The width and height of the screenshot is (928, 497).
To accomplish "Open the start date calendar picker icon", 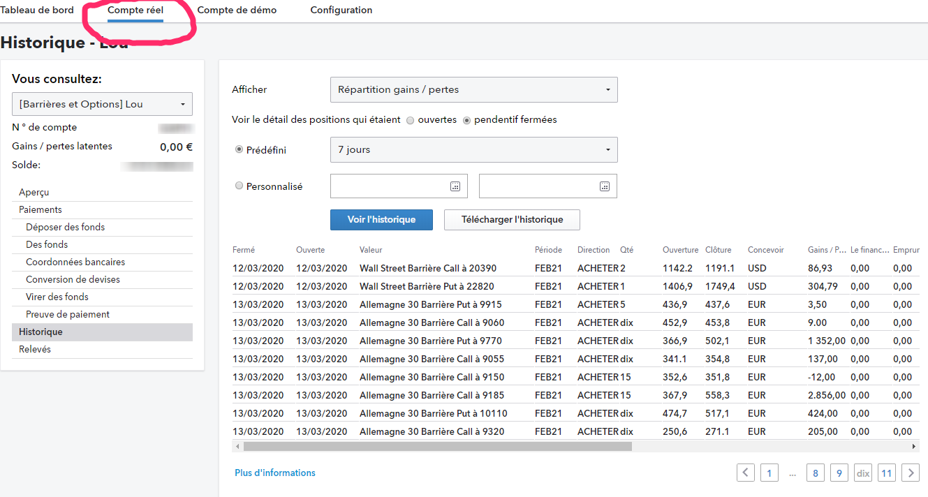I will 455,186.
